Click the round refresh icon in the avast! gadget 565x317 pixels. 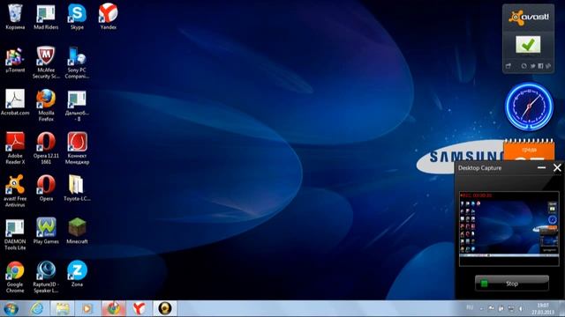[x=524, y=66]
